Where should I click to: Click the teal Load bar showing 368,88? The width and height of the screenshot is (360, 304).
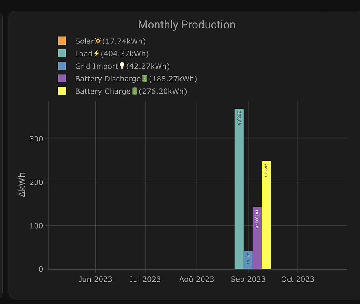[x=239, y=186]
